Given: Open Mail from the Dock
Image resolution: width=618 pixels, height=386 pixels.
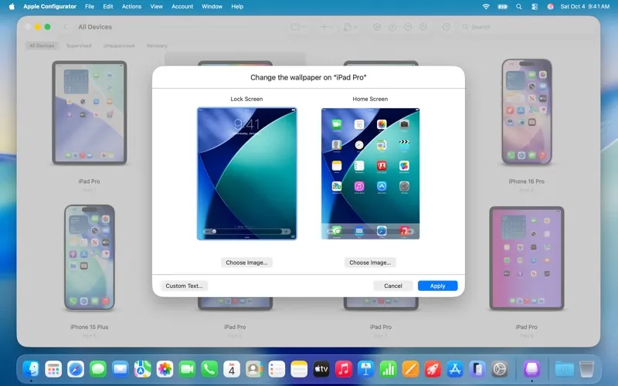Looking at the screenshot, I should point(121,370).
